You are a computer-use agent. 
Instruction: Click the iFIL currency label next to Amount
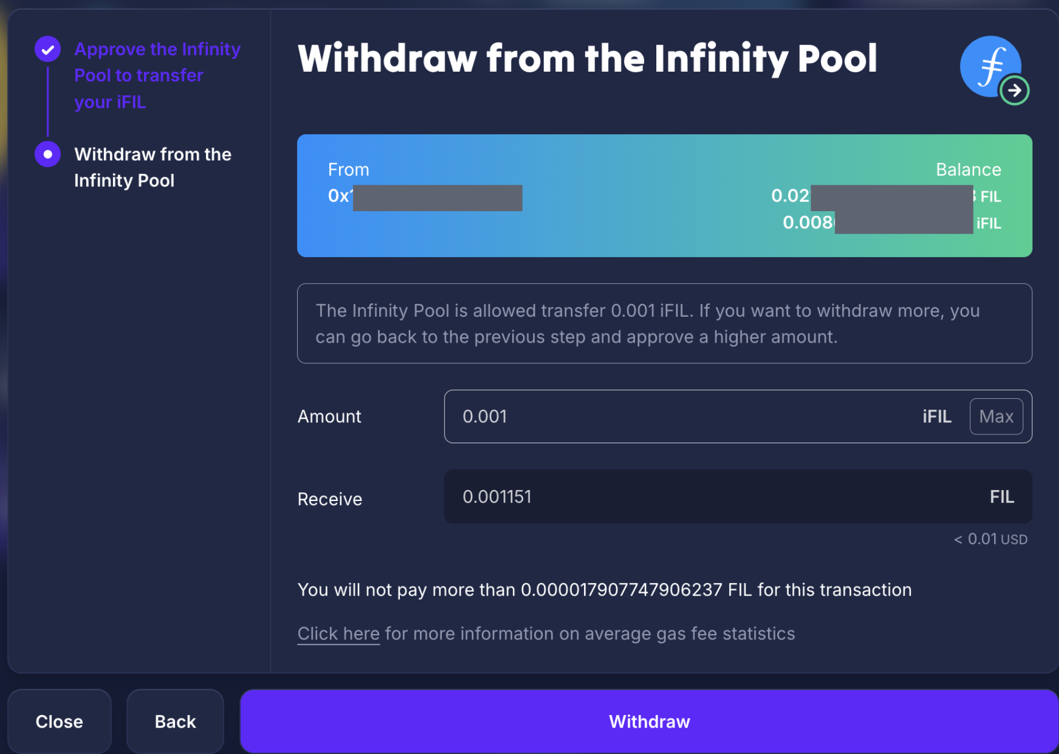tap(936, 417)
